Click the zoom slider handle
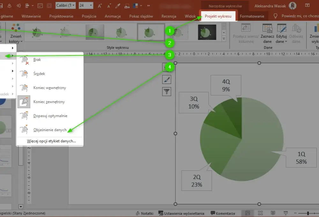The image size is (319, 217). pyautogui.click(x=308, y=213)
